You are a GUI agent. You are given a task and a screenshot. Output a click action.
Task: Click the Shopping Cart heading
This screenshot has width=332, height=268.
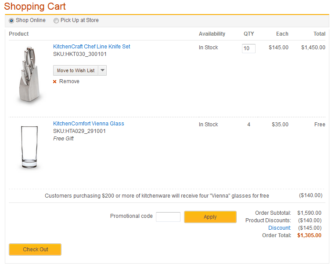tap(35, 7)
